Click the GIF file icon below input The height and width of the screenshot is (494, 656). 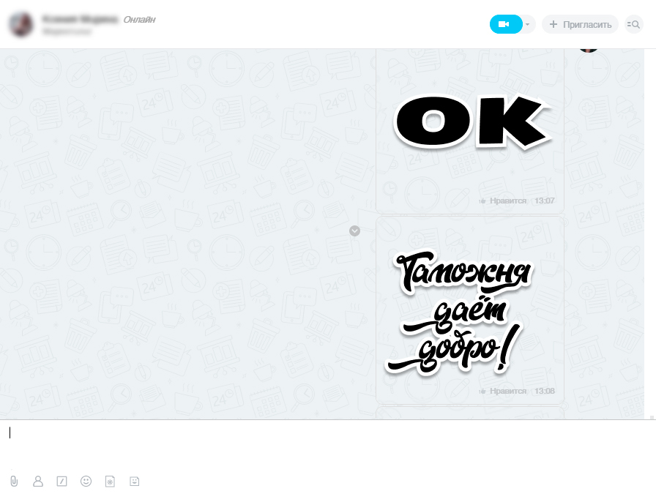(110, 482)
